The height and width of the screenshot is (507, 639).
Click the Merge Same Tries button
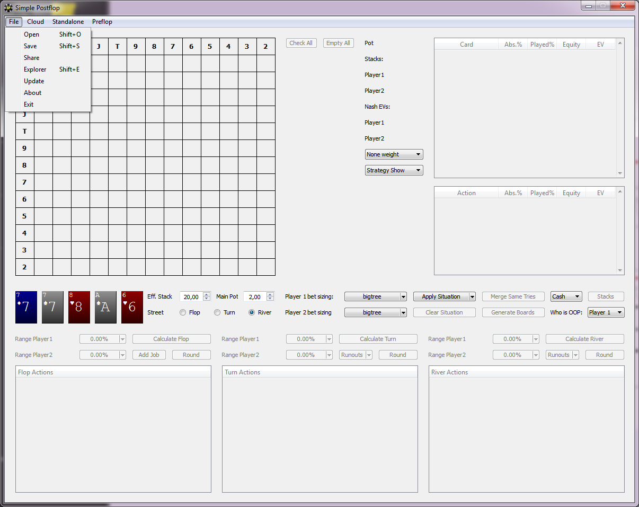coord(513,296)
